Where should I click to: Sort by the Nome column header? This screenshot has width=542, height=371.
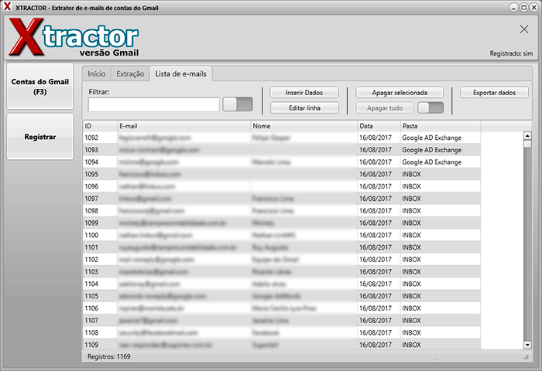click(304, 126)
